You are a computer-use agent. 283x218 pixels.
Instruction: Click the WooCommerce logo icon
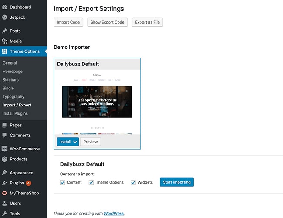[4, 149]
